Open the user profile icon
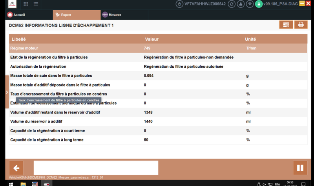This screenshot has width=314, height=186. pos(241,4)
